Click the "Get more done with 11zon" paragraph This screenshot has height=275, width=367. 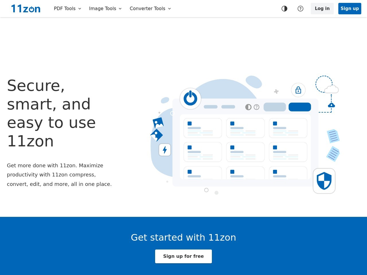click(59, 175)
